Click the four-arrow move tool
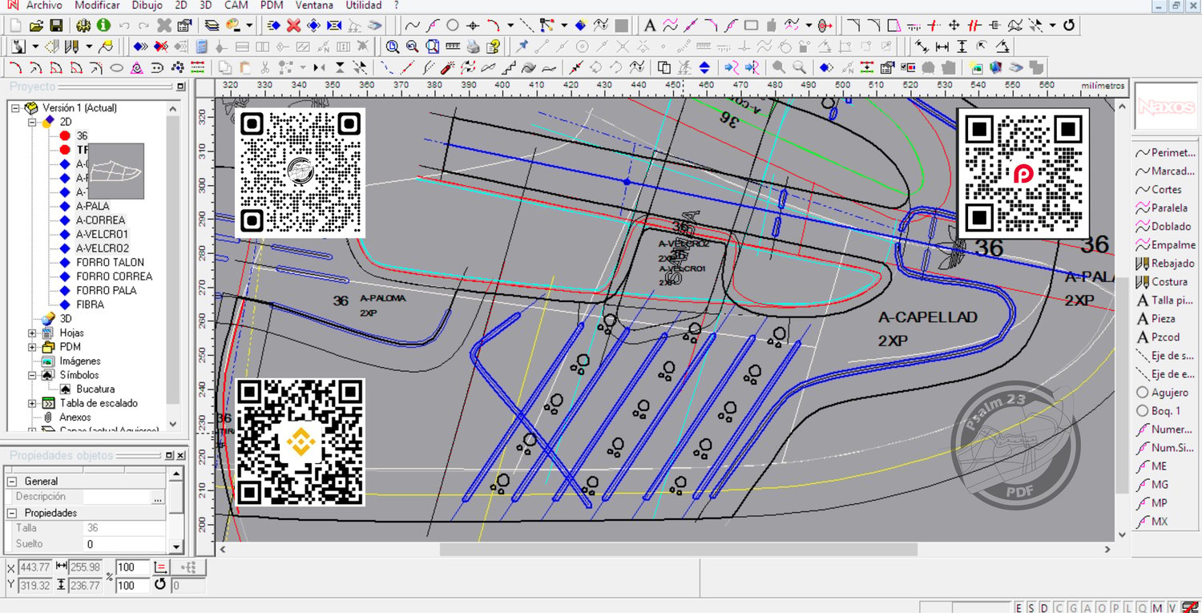 954,26
